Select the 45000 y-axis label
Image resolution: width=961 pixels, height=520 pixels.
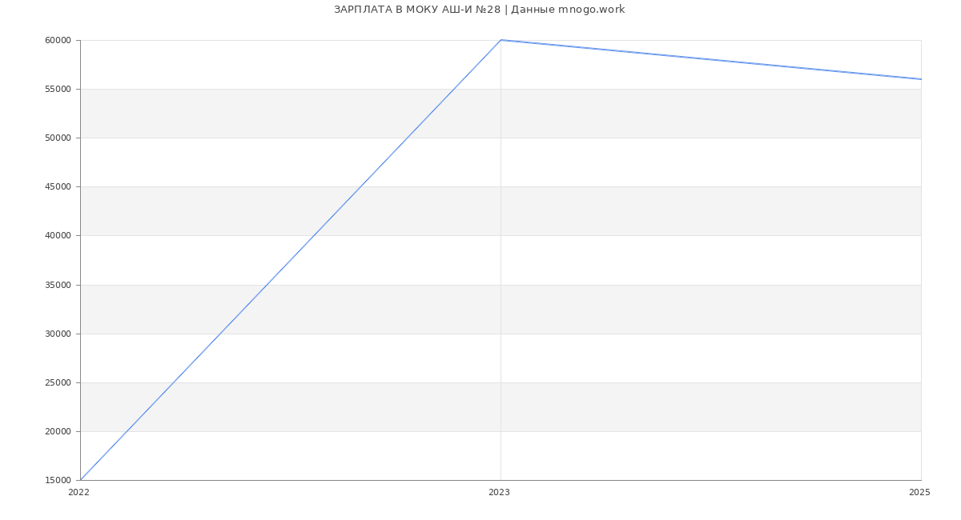58,186
